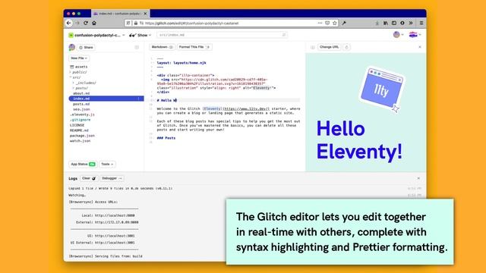Image resolution: width=486 pixels, height=273 pixels.
Task: Select index.md in file tree
Action: (106, 99)
